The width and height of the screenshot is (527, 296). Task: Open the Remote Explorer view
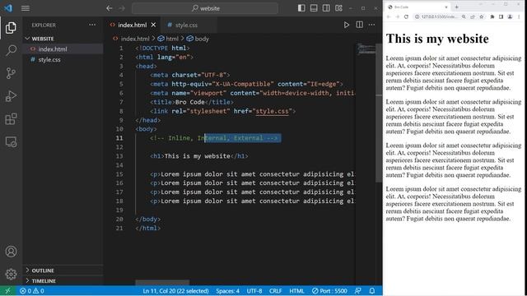coord(11,141)
